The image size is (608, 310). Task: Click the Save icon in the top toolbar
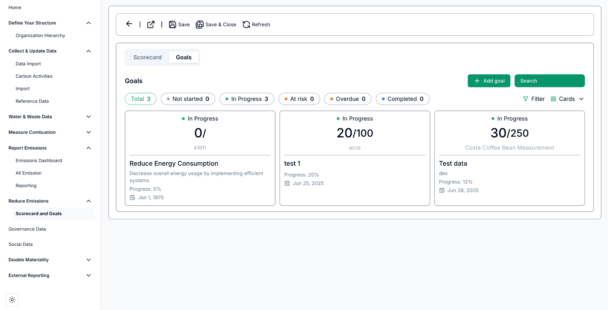[172, 24]
